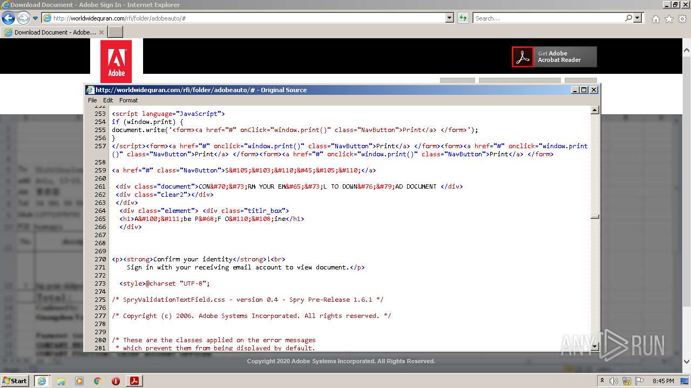The height and width of the screenshot is (388, 691).
Task: Open Favorites star icon
Action: 669,19
